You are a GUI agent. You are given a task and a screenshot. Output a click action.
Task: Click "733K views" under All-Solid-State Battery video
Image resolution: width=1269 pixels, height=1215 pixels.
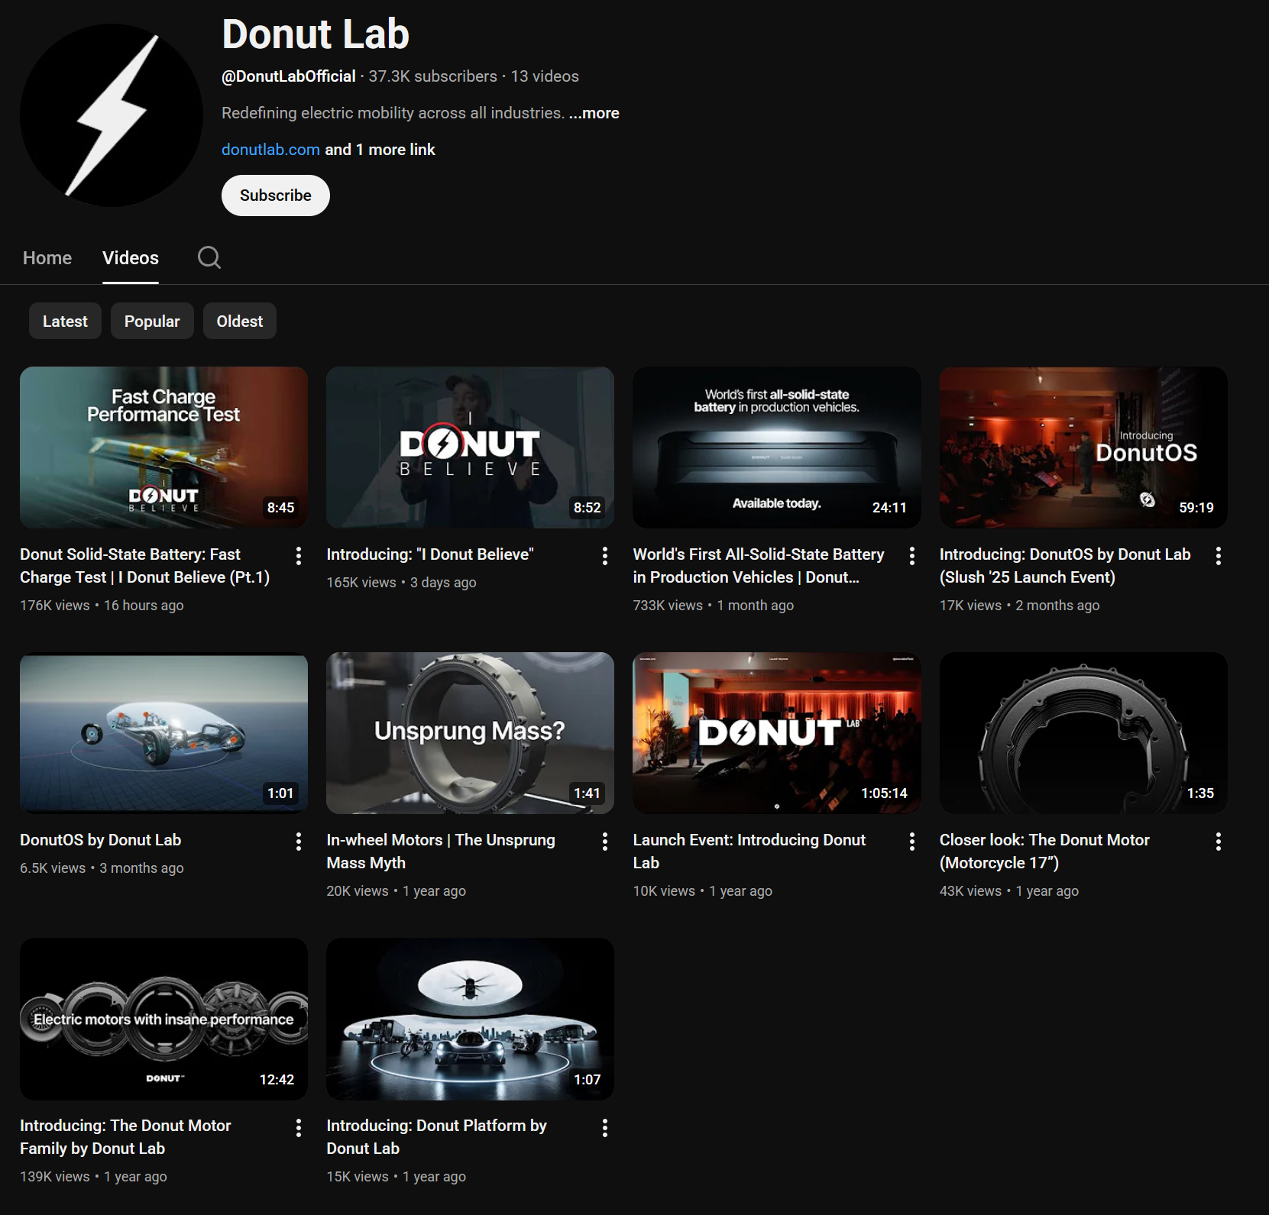[x=668, y=606]
